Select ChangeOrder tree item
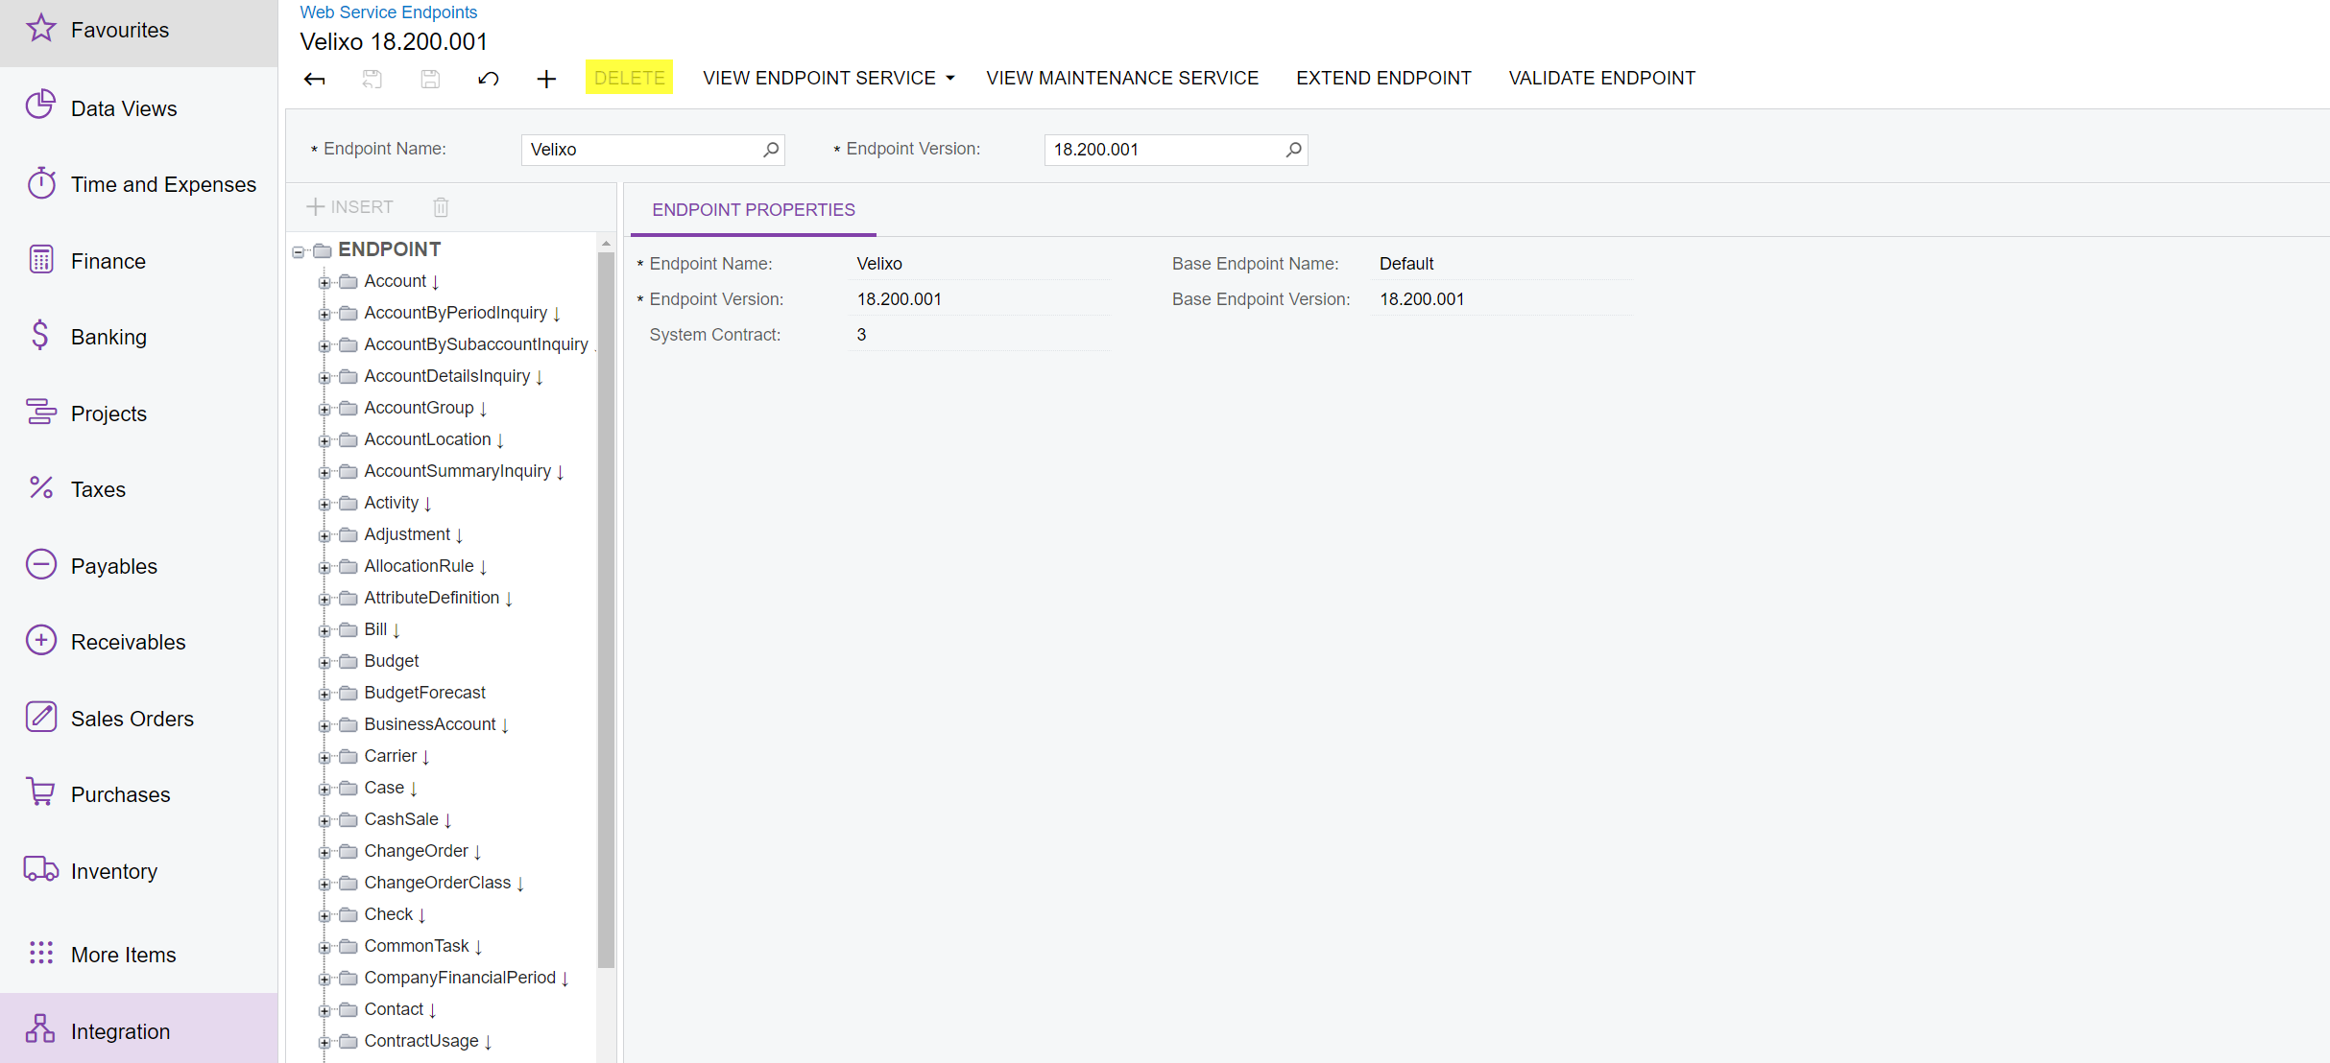Image resolution: width=2330 pixels, height=1063 pixels. click(x=417, y=851)
